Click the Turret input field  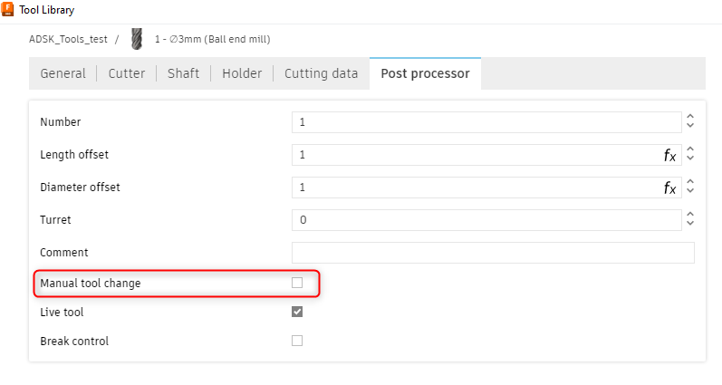[x=486, y=219]
